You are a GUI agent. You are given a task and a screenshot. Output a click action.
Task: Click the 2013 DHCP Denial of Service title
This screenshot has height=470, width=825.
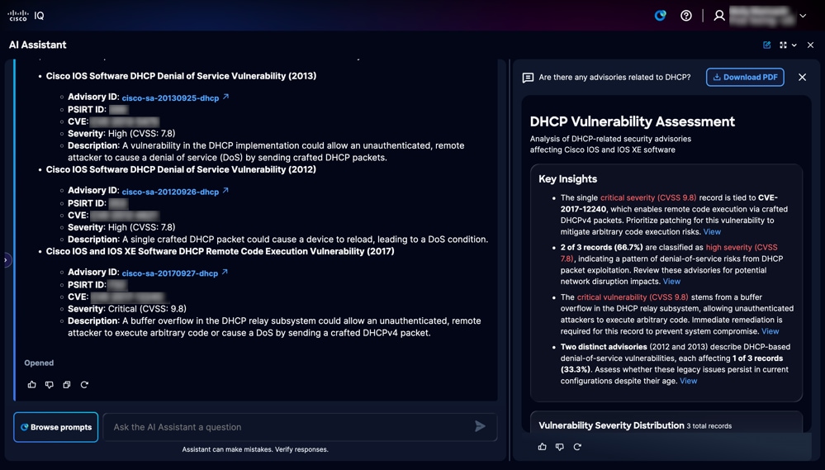181,76
